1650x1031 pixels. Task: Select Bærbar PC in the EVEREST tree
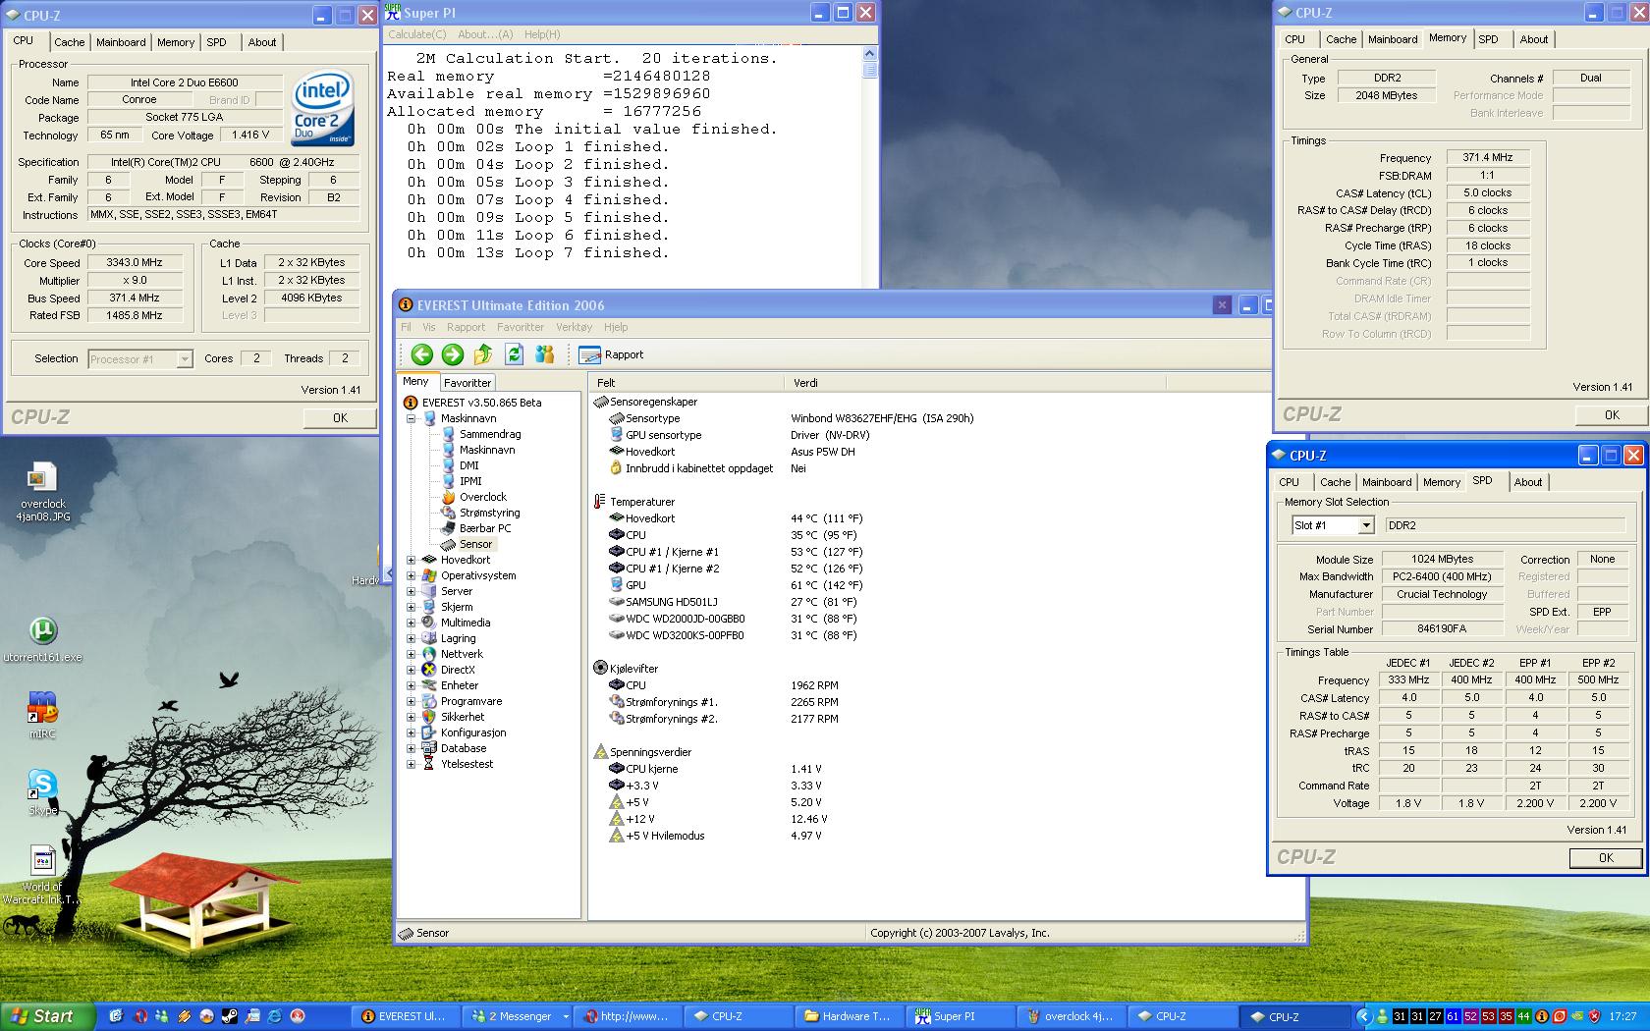[x=476, y=528]
